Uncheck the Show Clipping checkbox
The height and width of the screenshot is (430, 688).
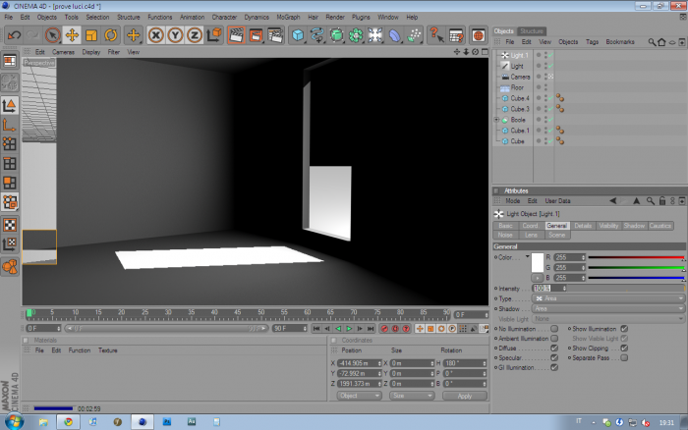624,349
